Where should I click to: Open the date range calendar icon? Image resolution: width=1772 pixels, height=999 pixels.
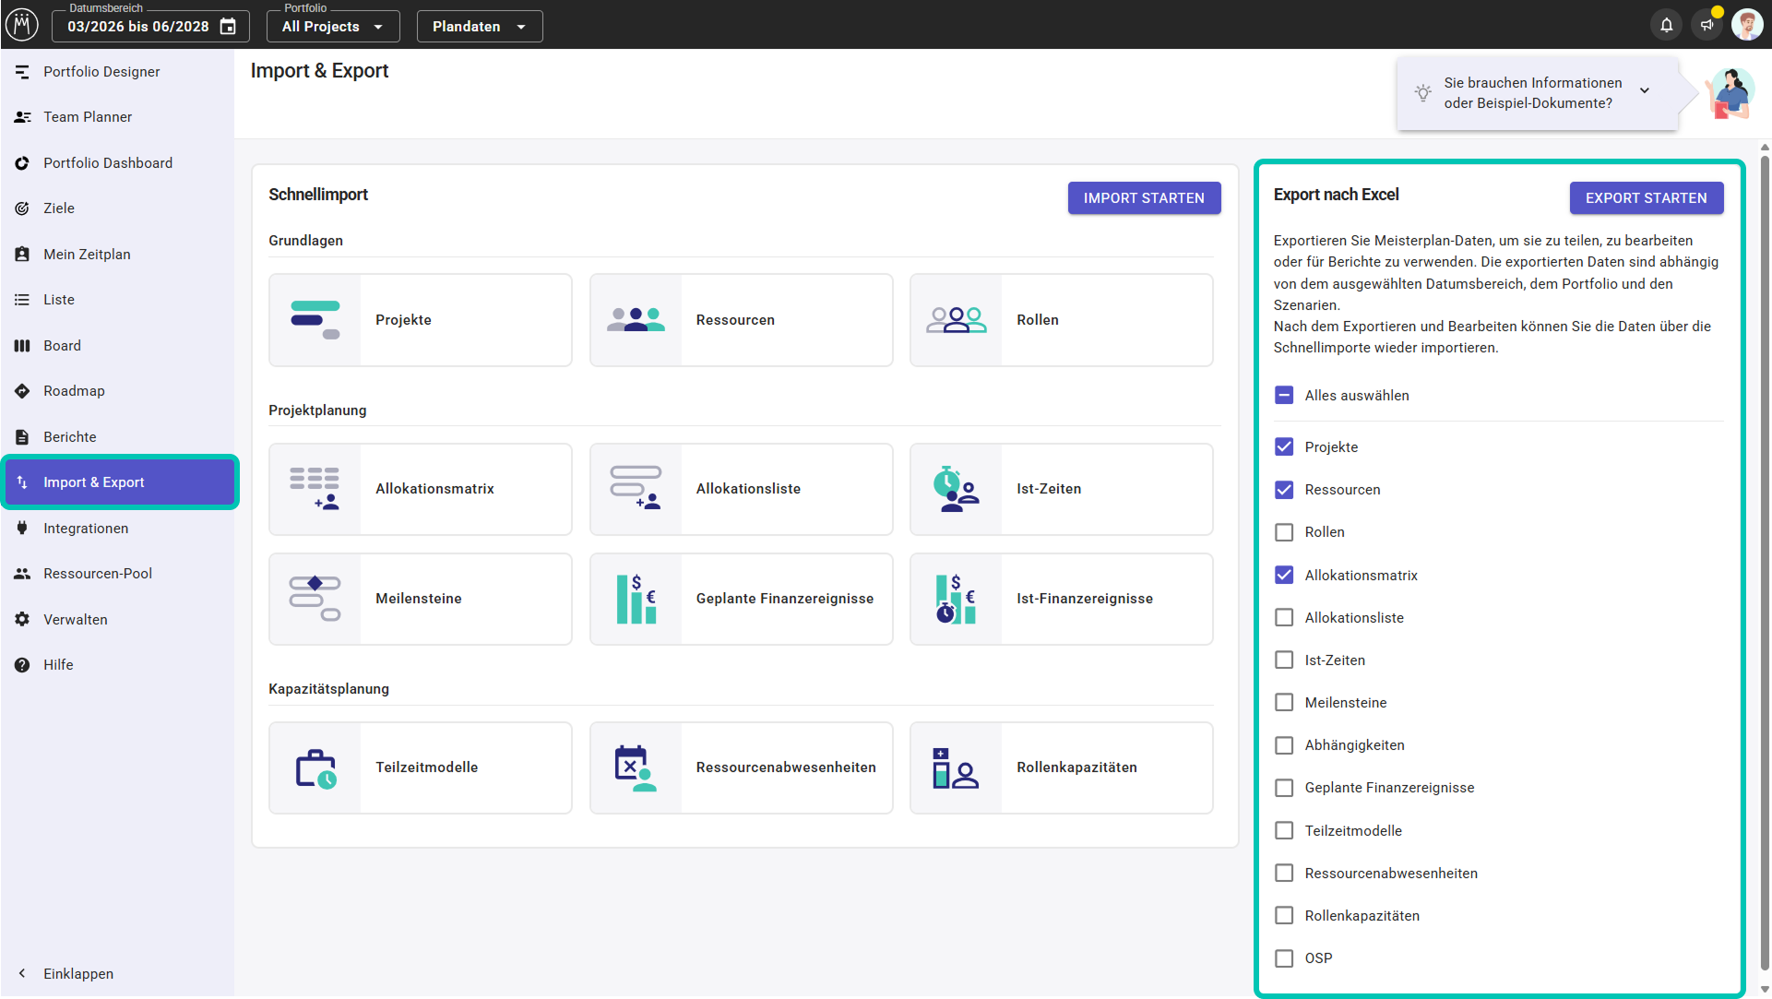(x=228, y=26)
